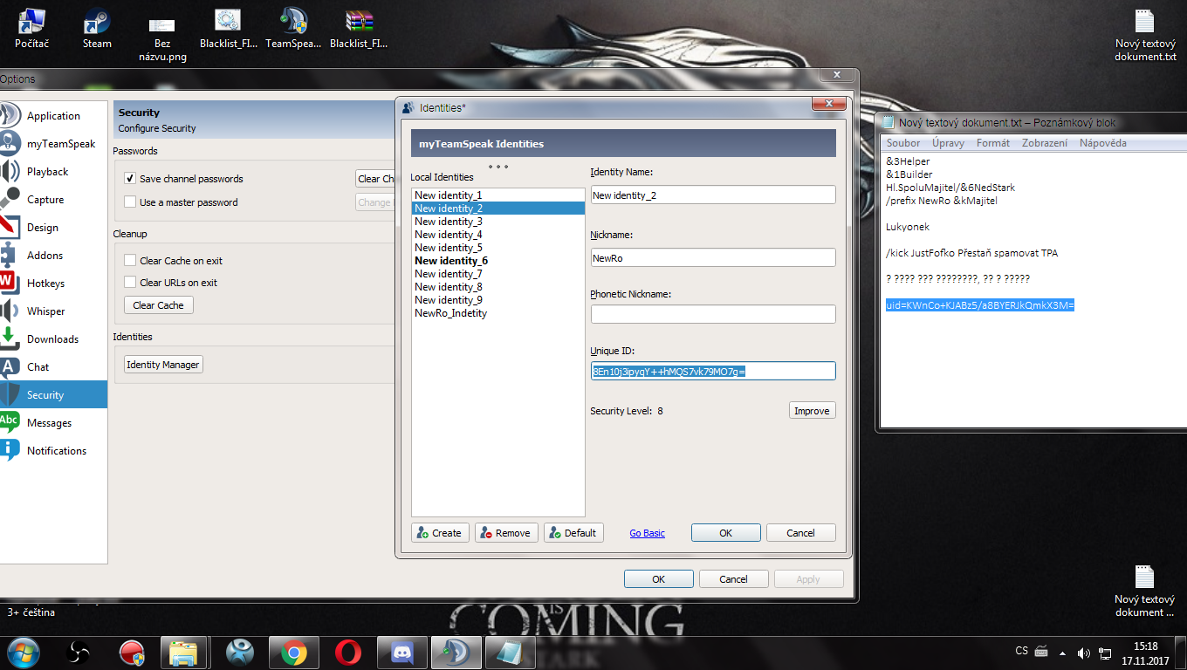Select New identity_8 in list
1187x670 pixels.
pyautogui.click(x=497, y=287)
